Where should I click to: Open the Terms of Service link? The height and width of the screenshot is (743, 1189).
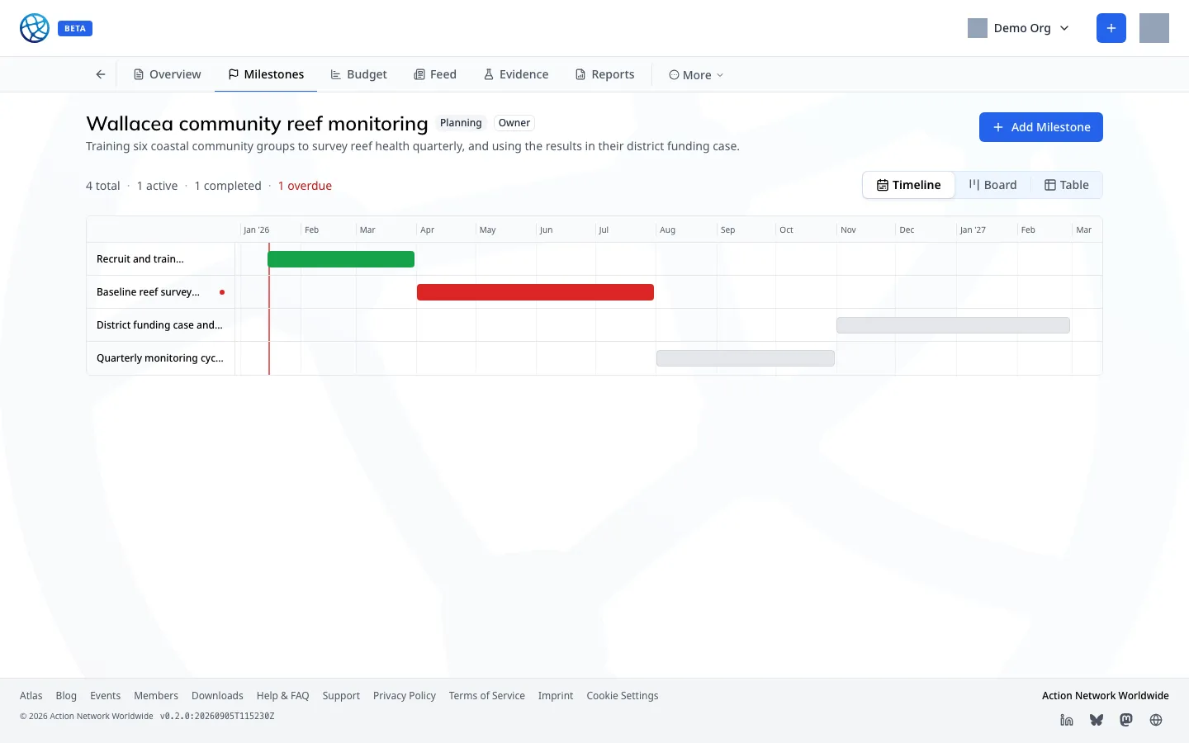(487, 696)
